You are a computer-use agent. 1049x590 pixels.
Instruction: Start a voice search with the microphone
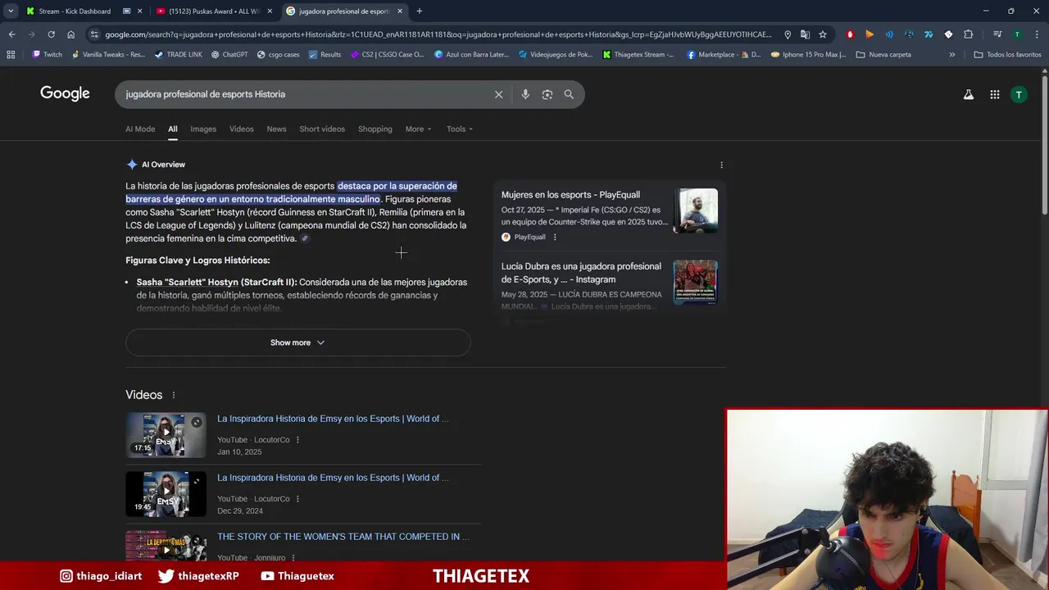(525, 94)
